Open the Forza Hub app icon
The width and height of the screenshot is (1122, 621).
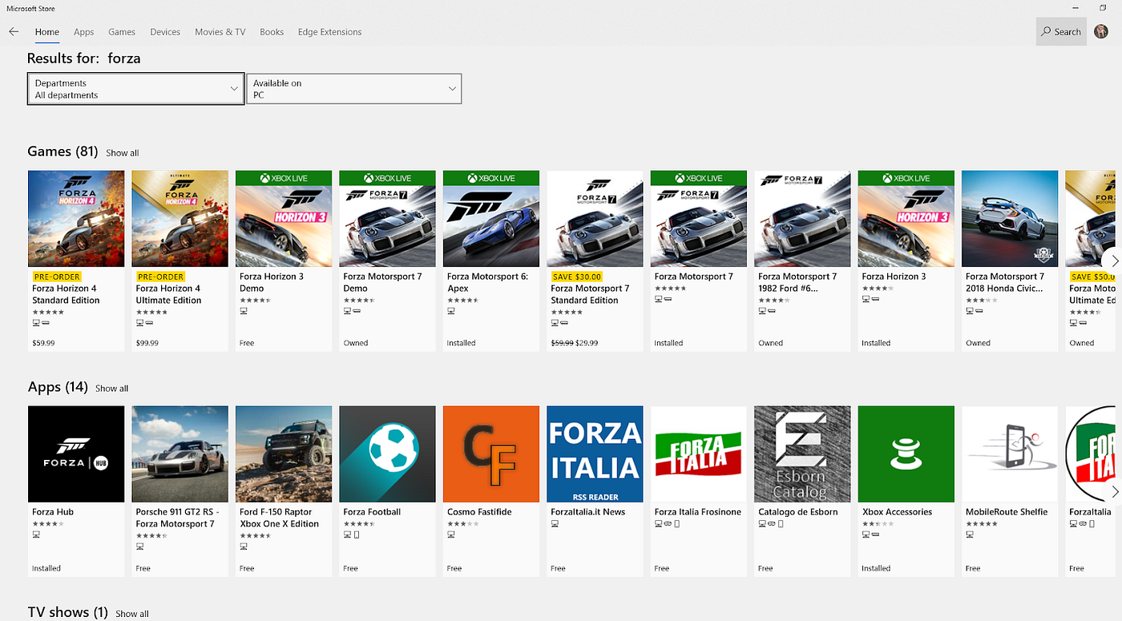tap(76, 454)
